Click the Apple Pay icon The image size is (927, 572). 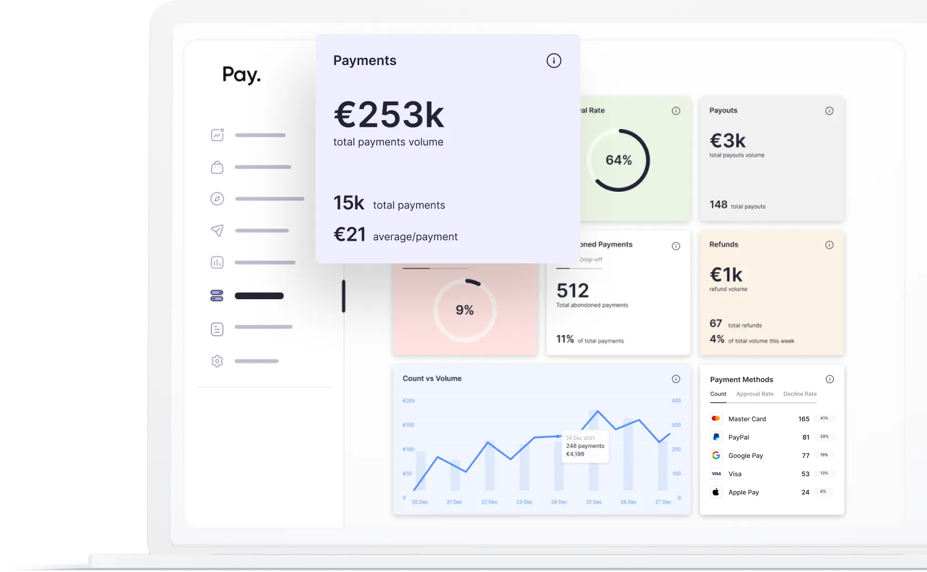[716, 492]
